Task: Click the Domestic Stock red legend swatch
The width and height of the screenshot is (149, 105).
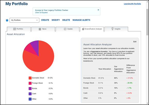Action: click(30, 78)
